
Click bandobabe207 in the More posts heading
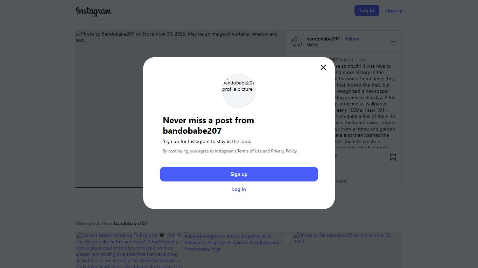(131, 223)
